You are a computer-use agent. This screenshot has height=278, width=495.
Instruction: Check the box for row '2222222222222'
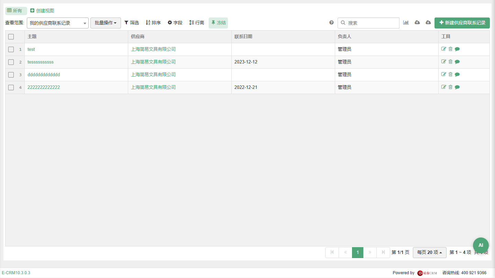click(x=11, y=88)
